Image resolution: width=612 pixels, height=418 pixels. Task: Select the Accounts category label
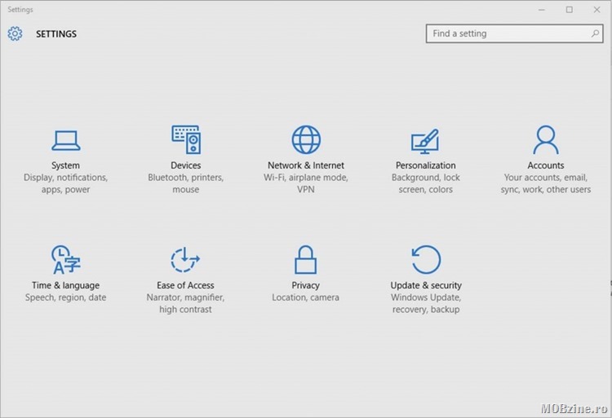click(546, 165)
